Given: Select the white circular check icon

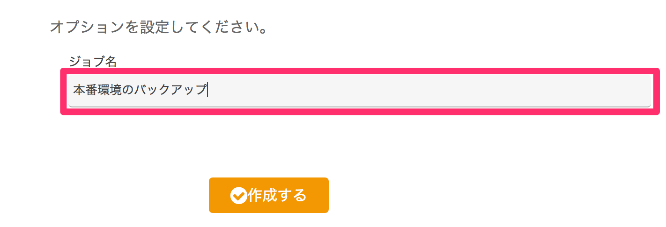Looking at the screenshot, I should click(238, 196).
